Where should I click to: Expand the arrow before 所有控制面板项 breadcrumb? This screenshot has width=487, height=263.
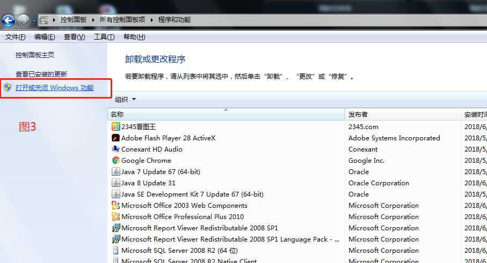point(93,20)
